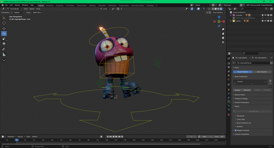
Task: Select the Select Box tool in toolbar
Action: [x=4, y=18]
